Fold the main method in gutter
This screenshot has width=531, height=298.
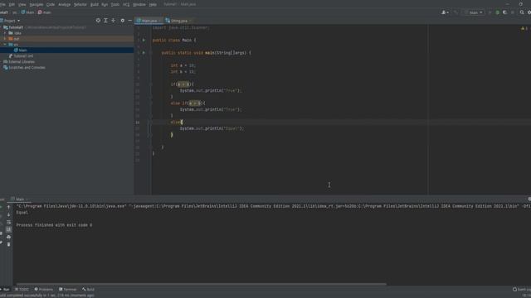pos(150,53)
